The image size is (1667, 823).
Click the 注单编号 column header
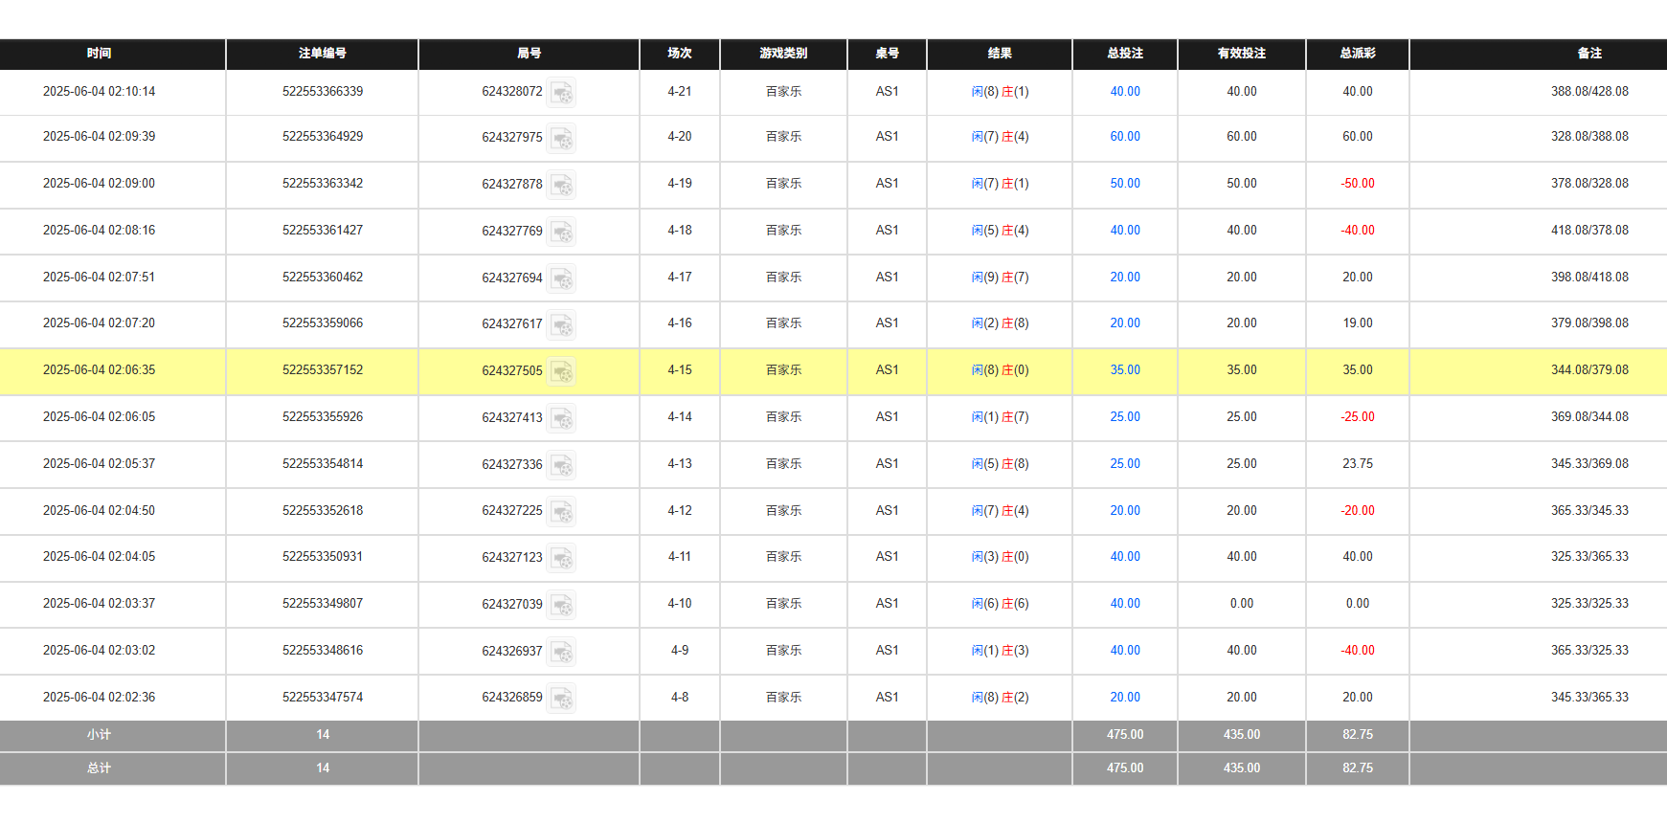tap(322, 54)
